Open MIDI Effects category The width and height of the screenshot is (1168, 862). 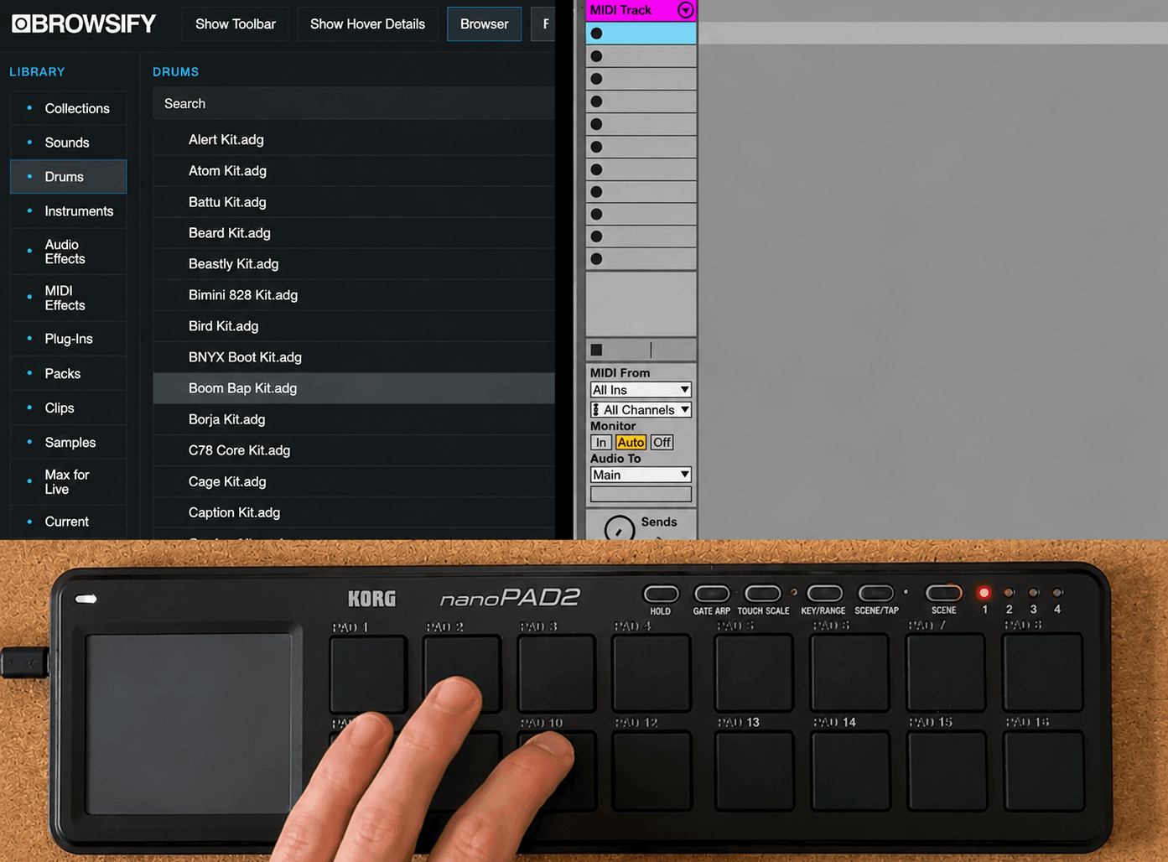tap(69, 298)
